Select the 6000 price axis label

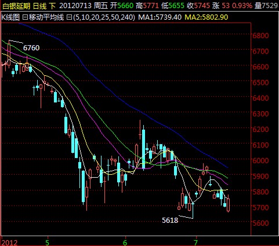[260, 160]
